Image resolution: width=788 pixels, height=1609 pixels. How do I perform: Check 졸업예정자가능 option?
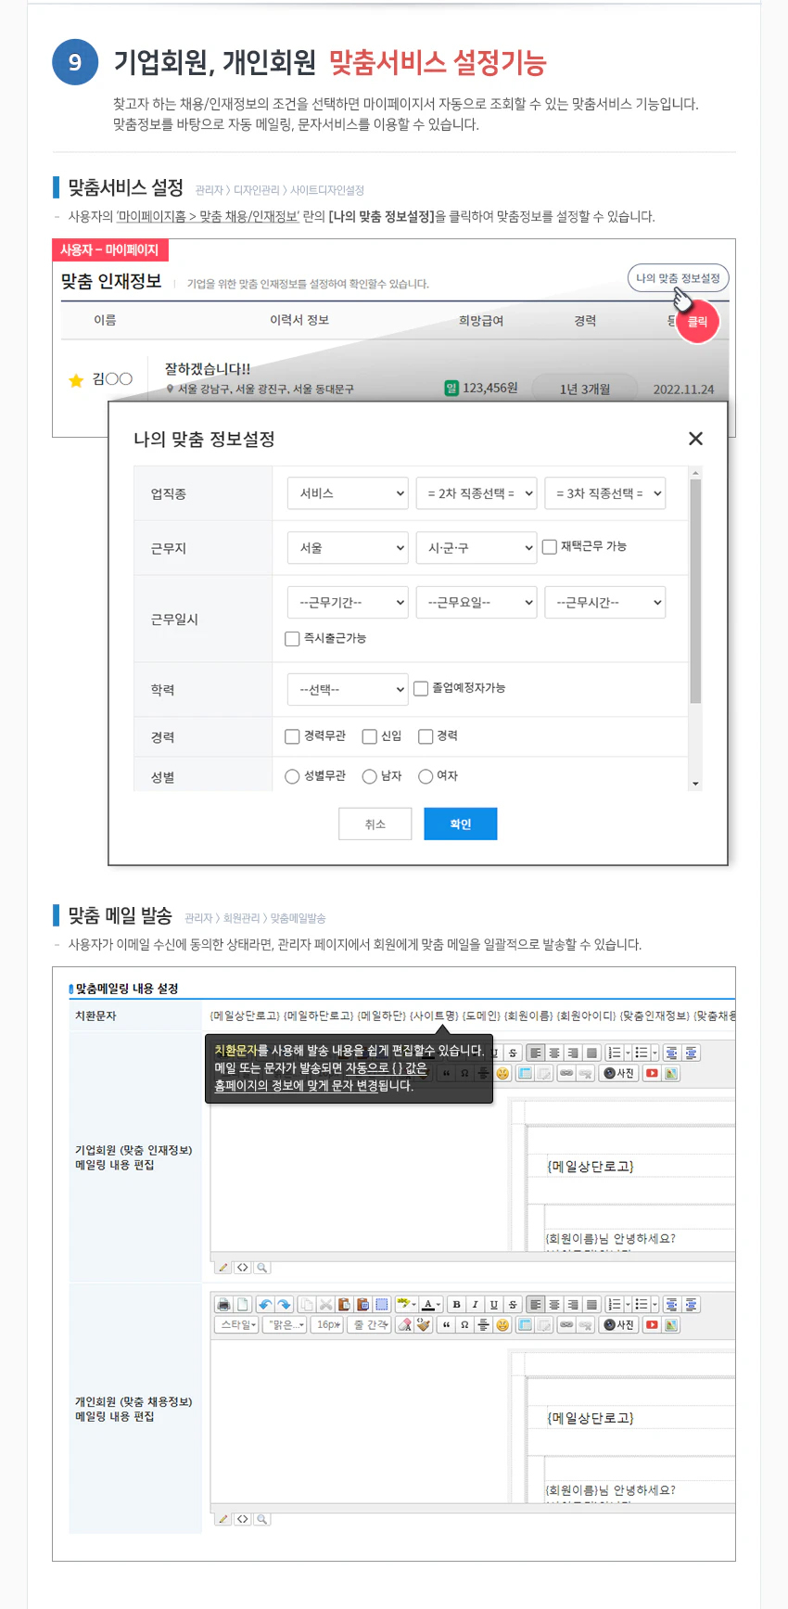coord(421,688)
